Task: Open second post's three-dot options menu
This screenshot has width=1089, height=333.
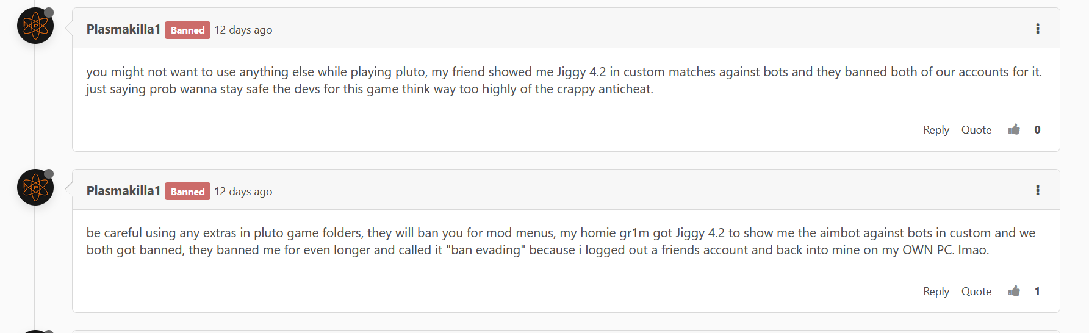Action: 1037,190
